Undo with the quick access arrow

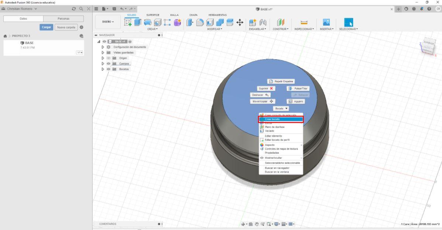coord(122,9)
